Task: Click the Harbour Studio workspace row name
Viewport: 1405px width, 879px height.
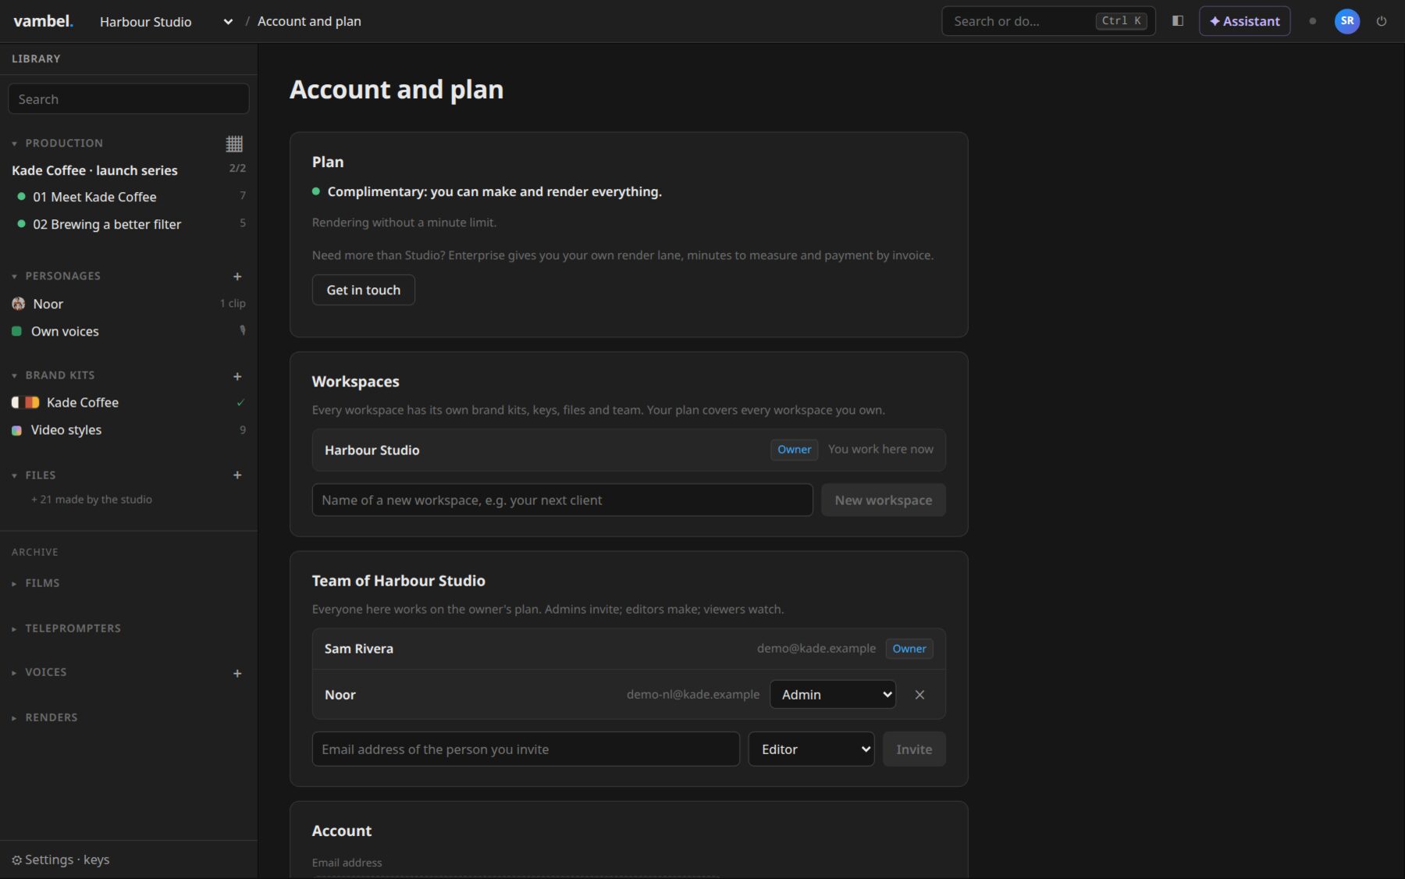Action: (372, 450)
